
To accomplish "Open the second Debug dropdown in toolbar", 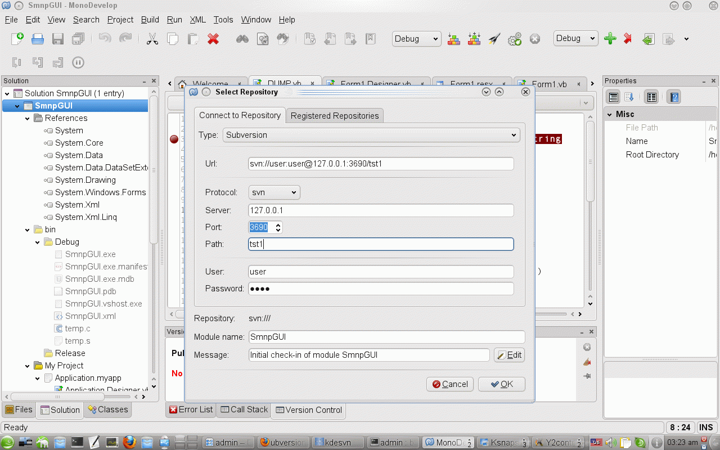I will tap(575, 38).
